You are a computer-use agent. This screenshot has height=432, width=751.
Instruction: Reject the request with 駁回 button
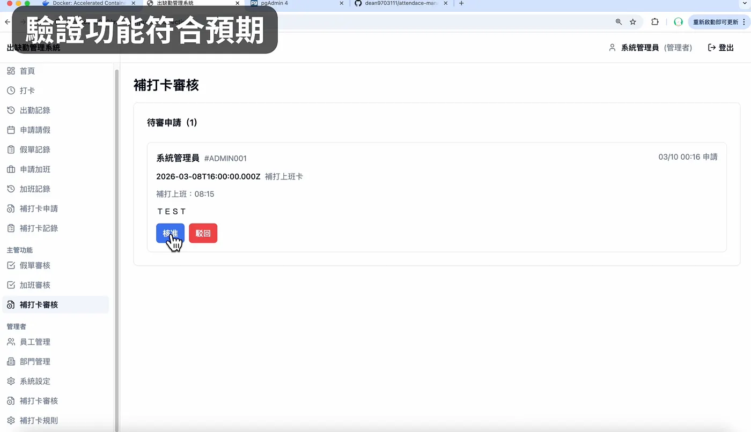pyautogui.click(x=203, y=233)
